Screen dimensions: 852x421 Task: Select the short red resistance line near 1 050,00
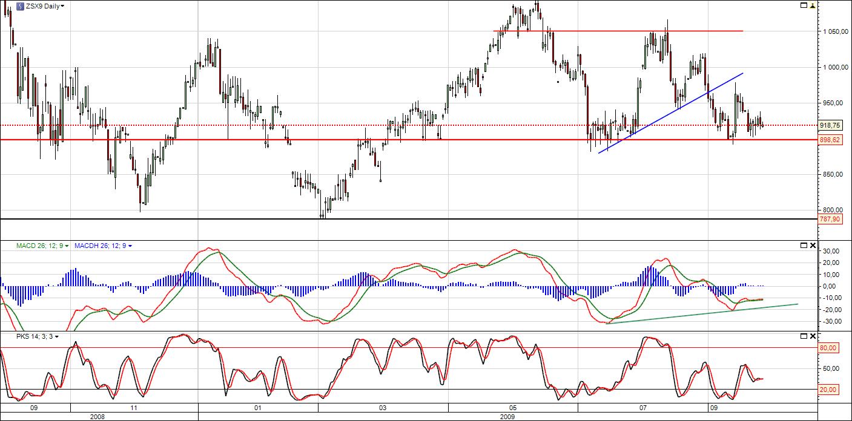click(x=618, y=31)
